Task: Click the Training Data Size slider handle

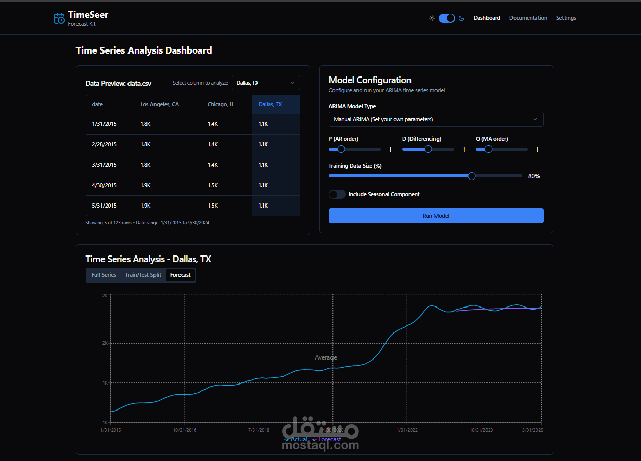Action: 472,176
